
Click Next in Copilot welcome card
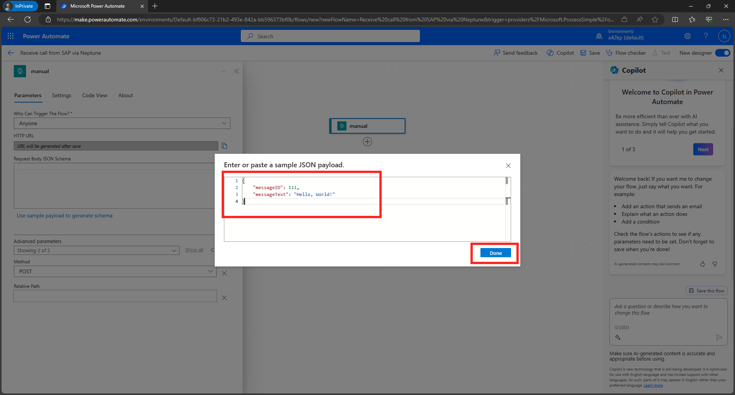coord(703,149)
